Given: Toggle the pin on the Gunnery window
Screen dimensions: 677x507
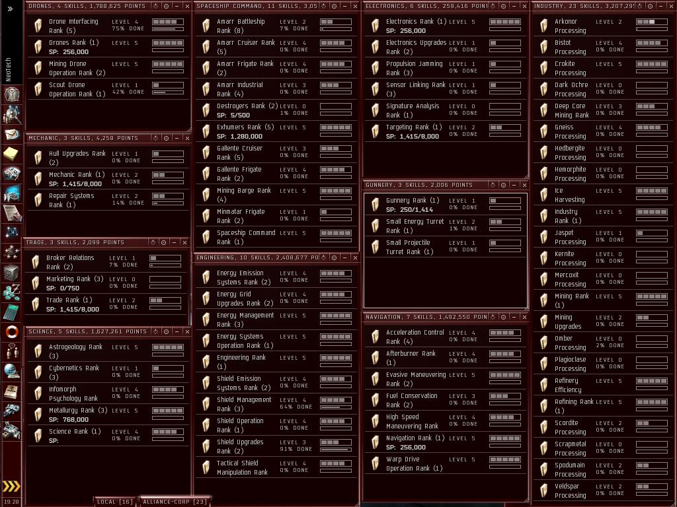Looking at the screenshot, I should [503, 185].
